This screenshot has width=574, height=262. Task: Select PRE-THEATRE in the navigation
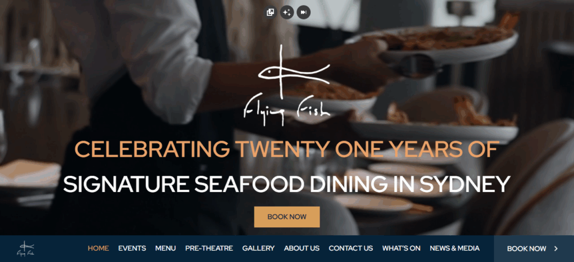click(x=209, y=249)
